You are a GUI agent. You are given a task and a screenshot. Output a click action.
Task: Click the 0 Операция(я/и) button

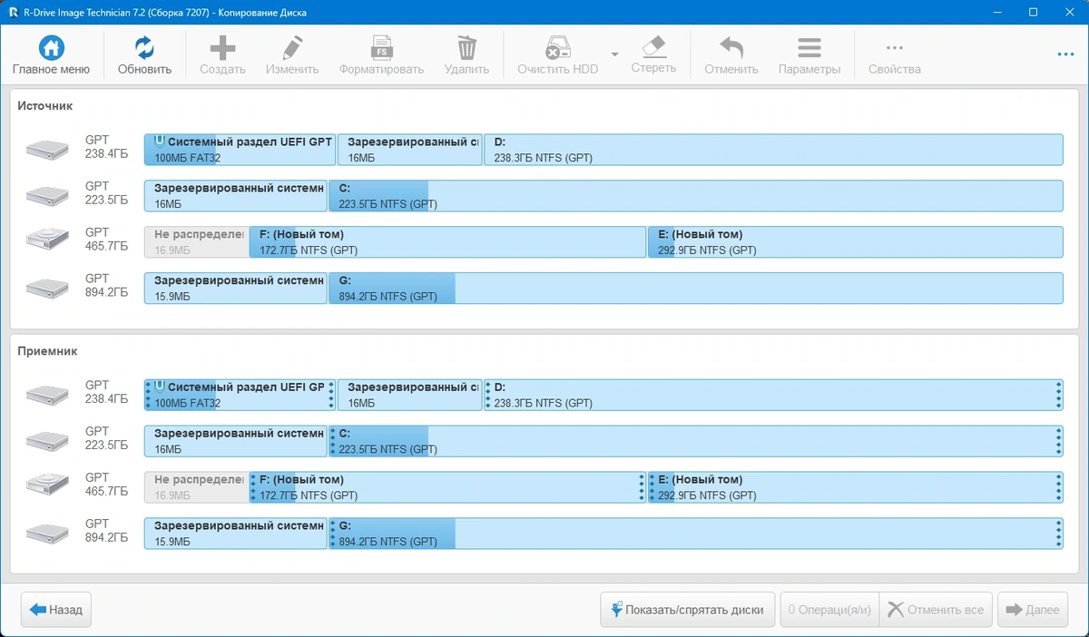pyautogui.click(x=829, y=610)
